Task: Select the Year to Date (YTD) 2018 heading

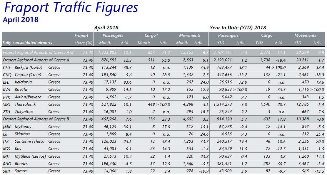Action: (x=238, y=28)
